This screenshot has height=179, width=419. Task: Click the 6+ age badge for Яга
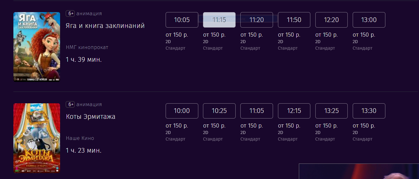(x=70, y=14)
